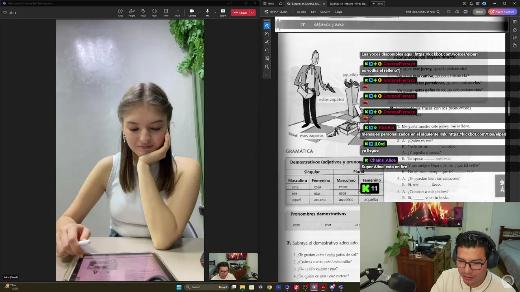Click the 'GRAMÁTICA' heading text
Image resolution: width=520 pixels, height=292 pixels.
[x=299, y=151]
